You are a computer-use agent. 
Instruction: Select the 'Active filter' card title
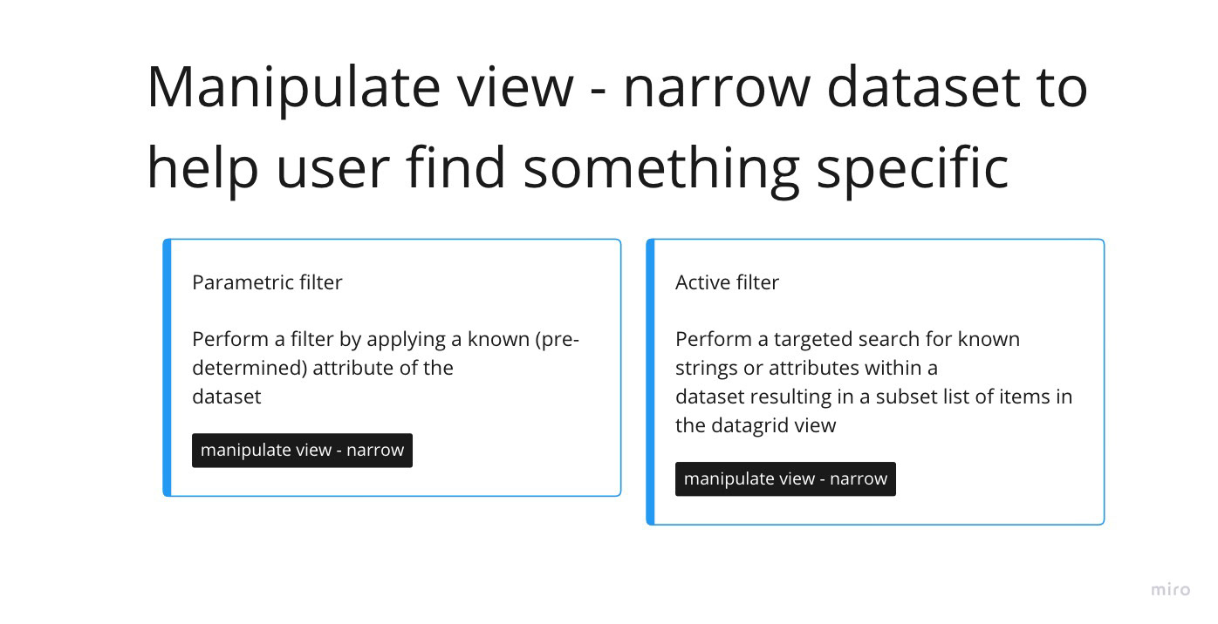(727, 282)
